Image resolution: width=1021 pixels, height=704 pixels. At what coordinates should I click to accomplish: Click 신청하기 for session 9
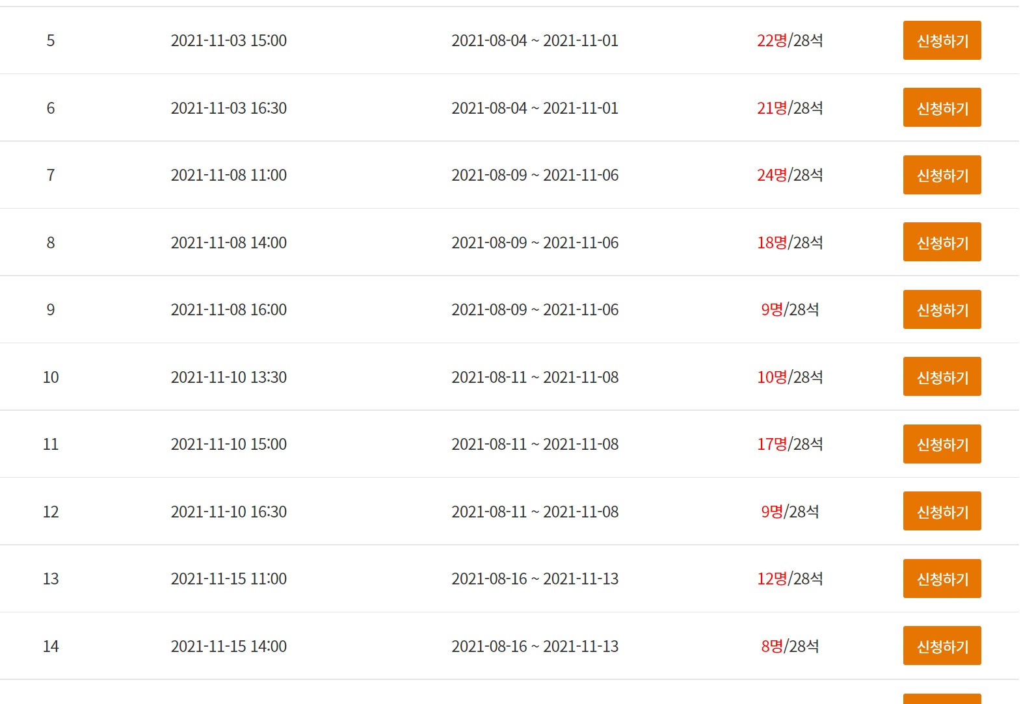[942, 309]
